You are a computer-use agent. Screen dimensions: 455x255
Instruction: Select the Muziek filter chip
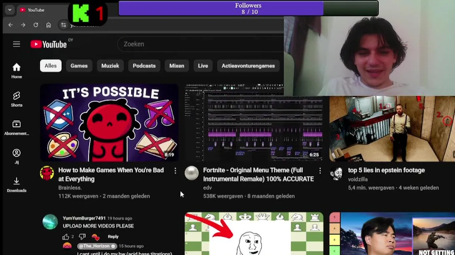click(110, 66)
